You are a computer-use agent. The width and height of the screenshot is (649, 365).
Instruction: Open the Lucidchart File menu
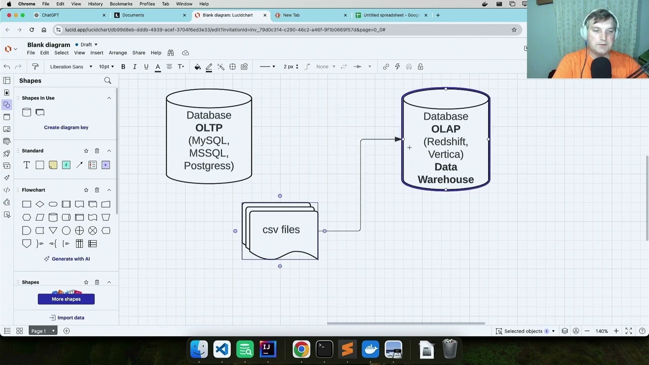pyautogui.click(x=31, y=53)
